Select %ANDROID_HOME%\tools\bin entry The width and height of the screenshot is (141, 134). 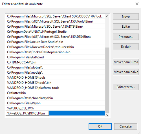pyautogui.click(x=55, y=83)
